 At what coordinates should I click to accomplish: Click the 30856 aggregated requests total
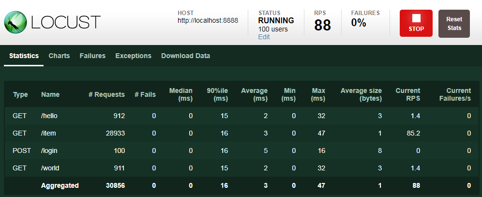tap(116, 186)
